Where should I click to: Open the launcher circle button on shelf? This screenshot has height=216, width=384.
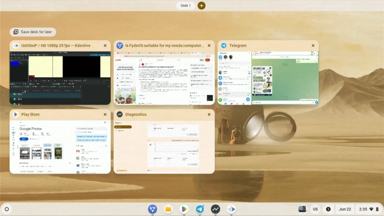(7, 209)
